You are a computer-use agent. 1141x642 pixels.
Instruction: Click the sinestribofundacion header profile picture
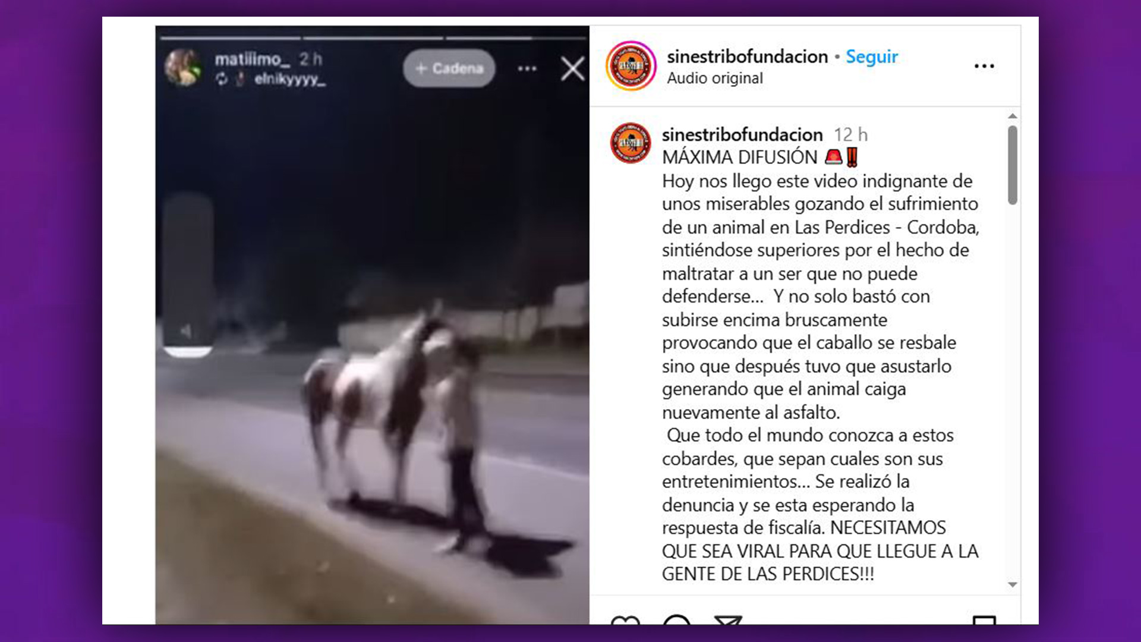point(631,66)
